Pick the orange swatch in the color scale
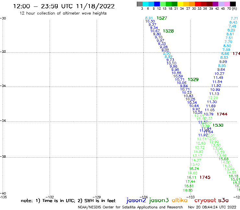 click(x=192, y=4)
